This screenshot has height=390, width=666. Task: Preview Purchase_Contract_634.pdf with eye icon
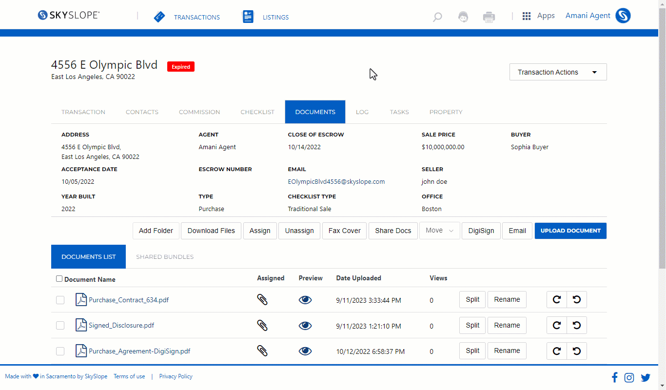coord(305,300)
